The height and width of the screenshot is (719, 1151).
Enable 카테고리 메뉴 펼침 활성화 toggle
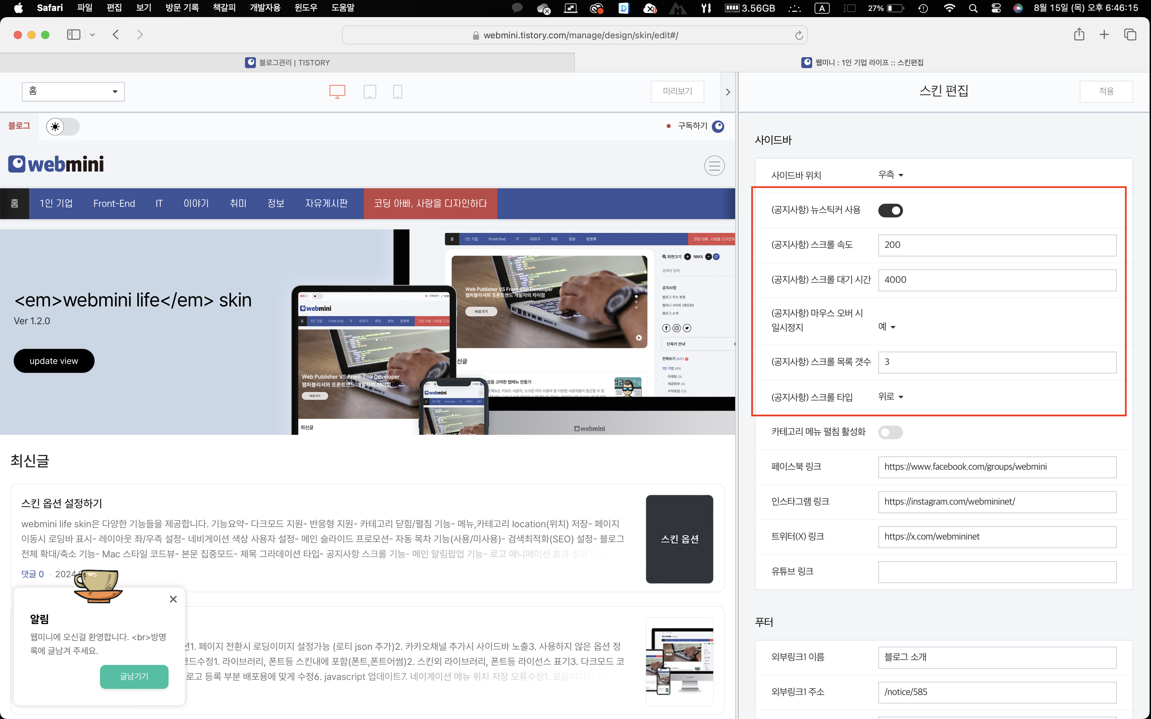890,432
